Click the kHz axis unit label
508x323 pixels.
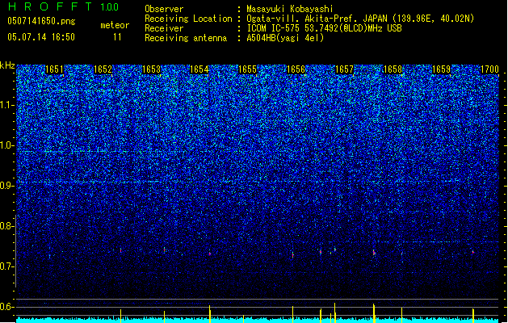[7, 65]
